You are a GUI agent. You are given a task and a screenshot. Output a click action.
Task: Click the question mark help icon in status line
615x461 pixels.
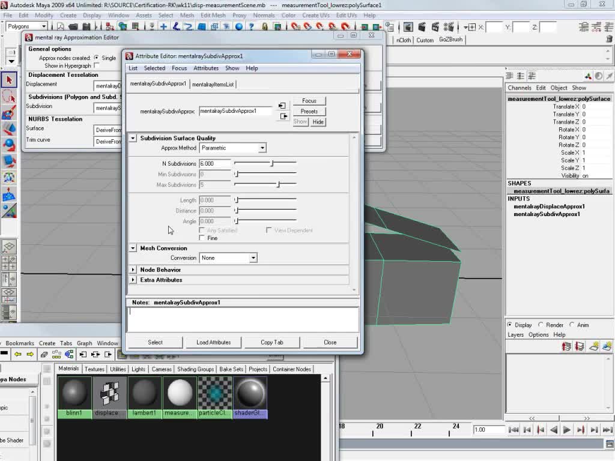point(252,26)
